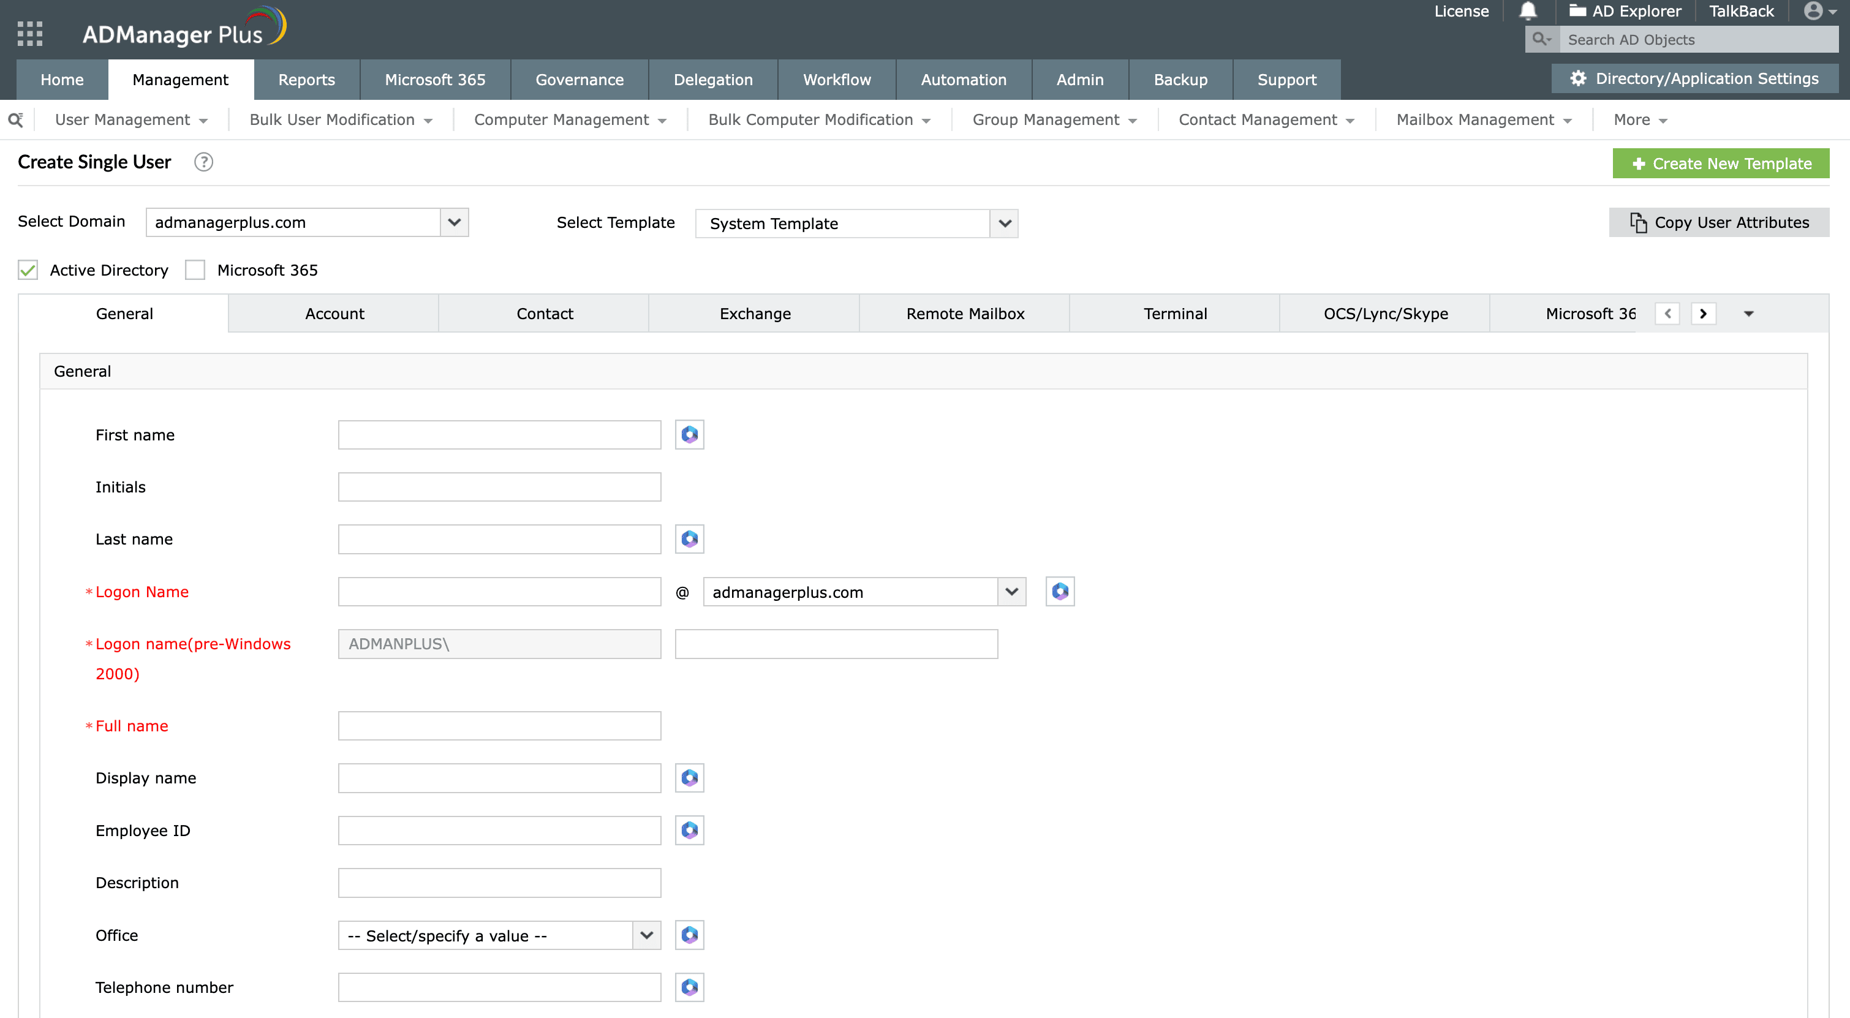Click the AD object search magnifier icon

1541,39
